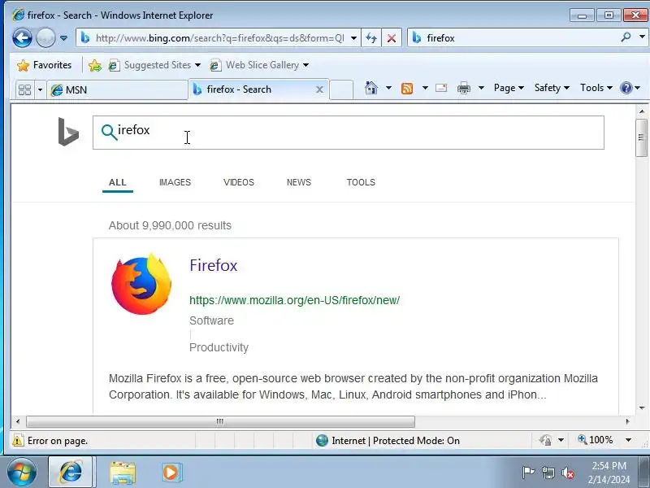The width and height of the screenshot is (650, 488).
Task: Open the Firefox result title link
Action: [214, 265]
